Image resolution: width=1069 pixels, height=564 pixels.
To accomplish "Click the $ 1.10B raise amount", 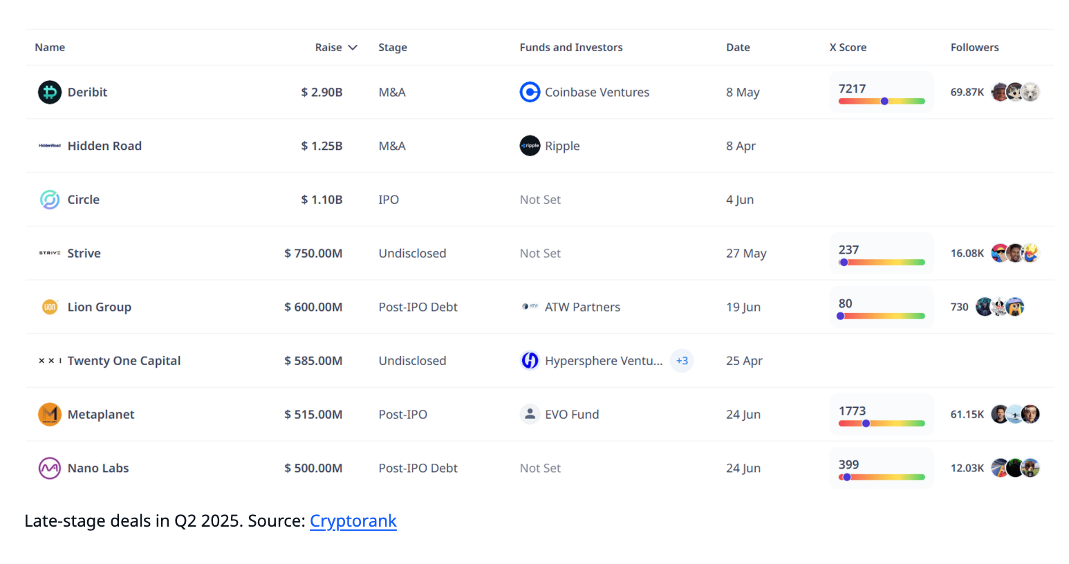I will click(x=322, y=200).
